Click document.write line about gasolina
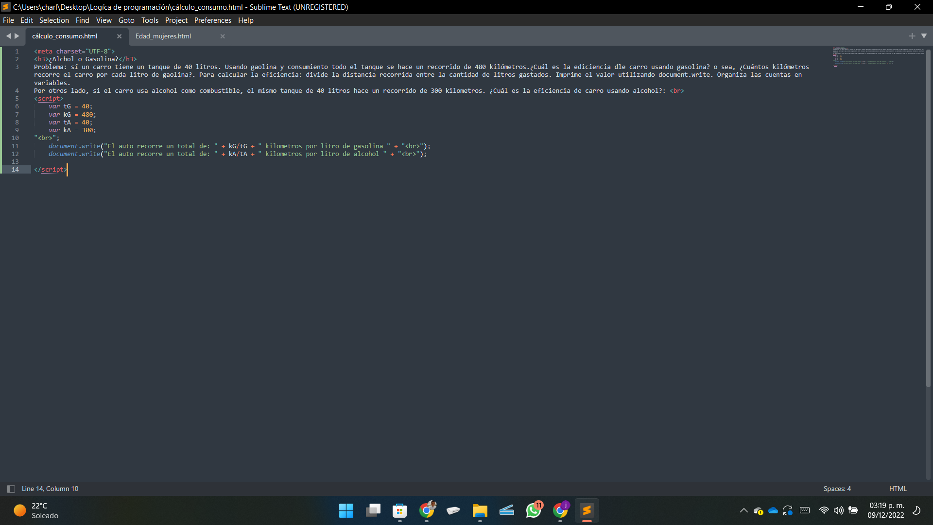This screenshot has height=525, width=933. point(240,146)
